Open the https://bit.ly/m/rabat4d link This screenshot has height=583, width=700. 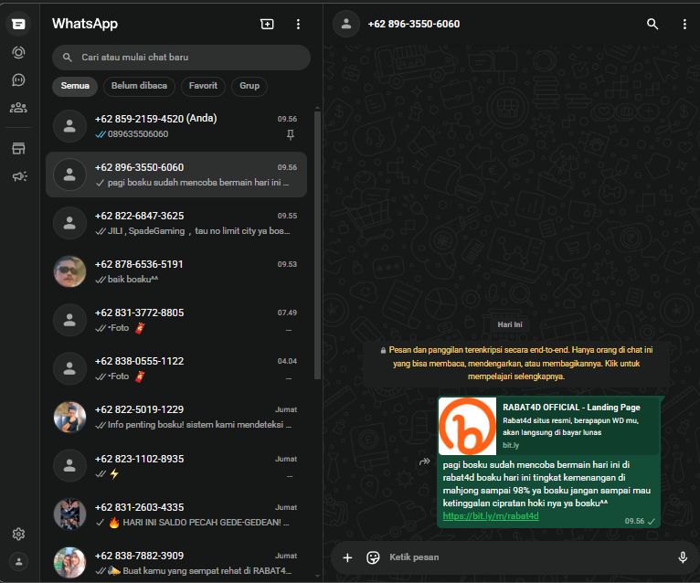[491, 516]
